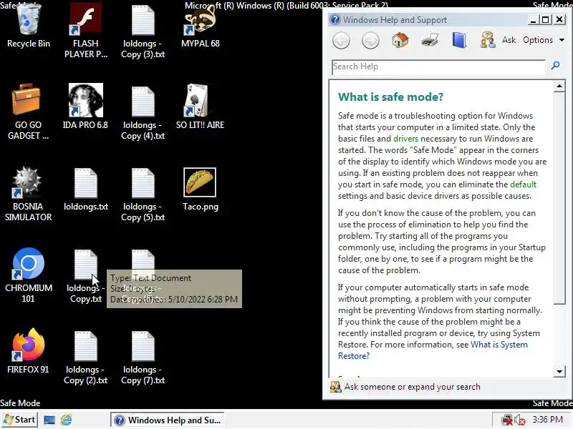Click the Help Back arrow button
Viewport: 573px width, 429px height.
point(342,40)
